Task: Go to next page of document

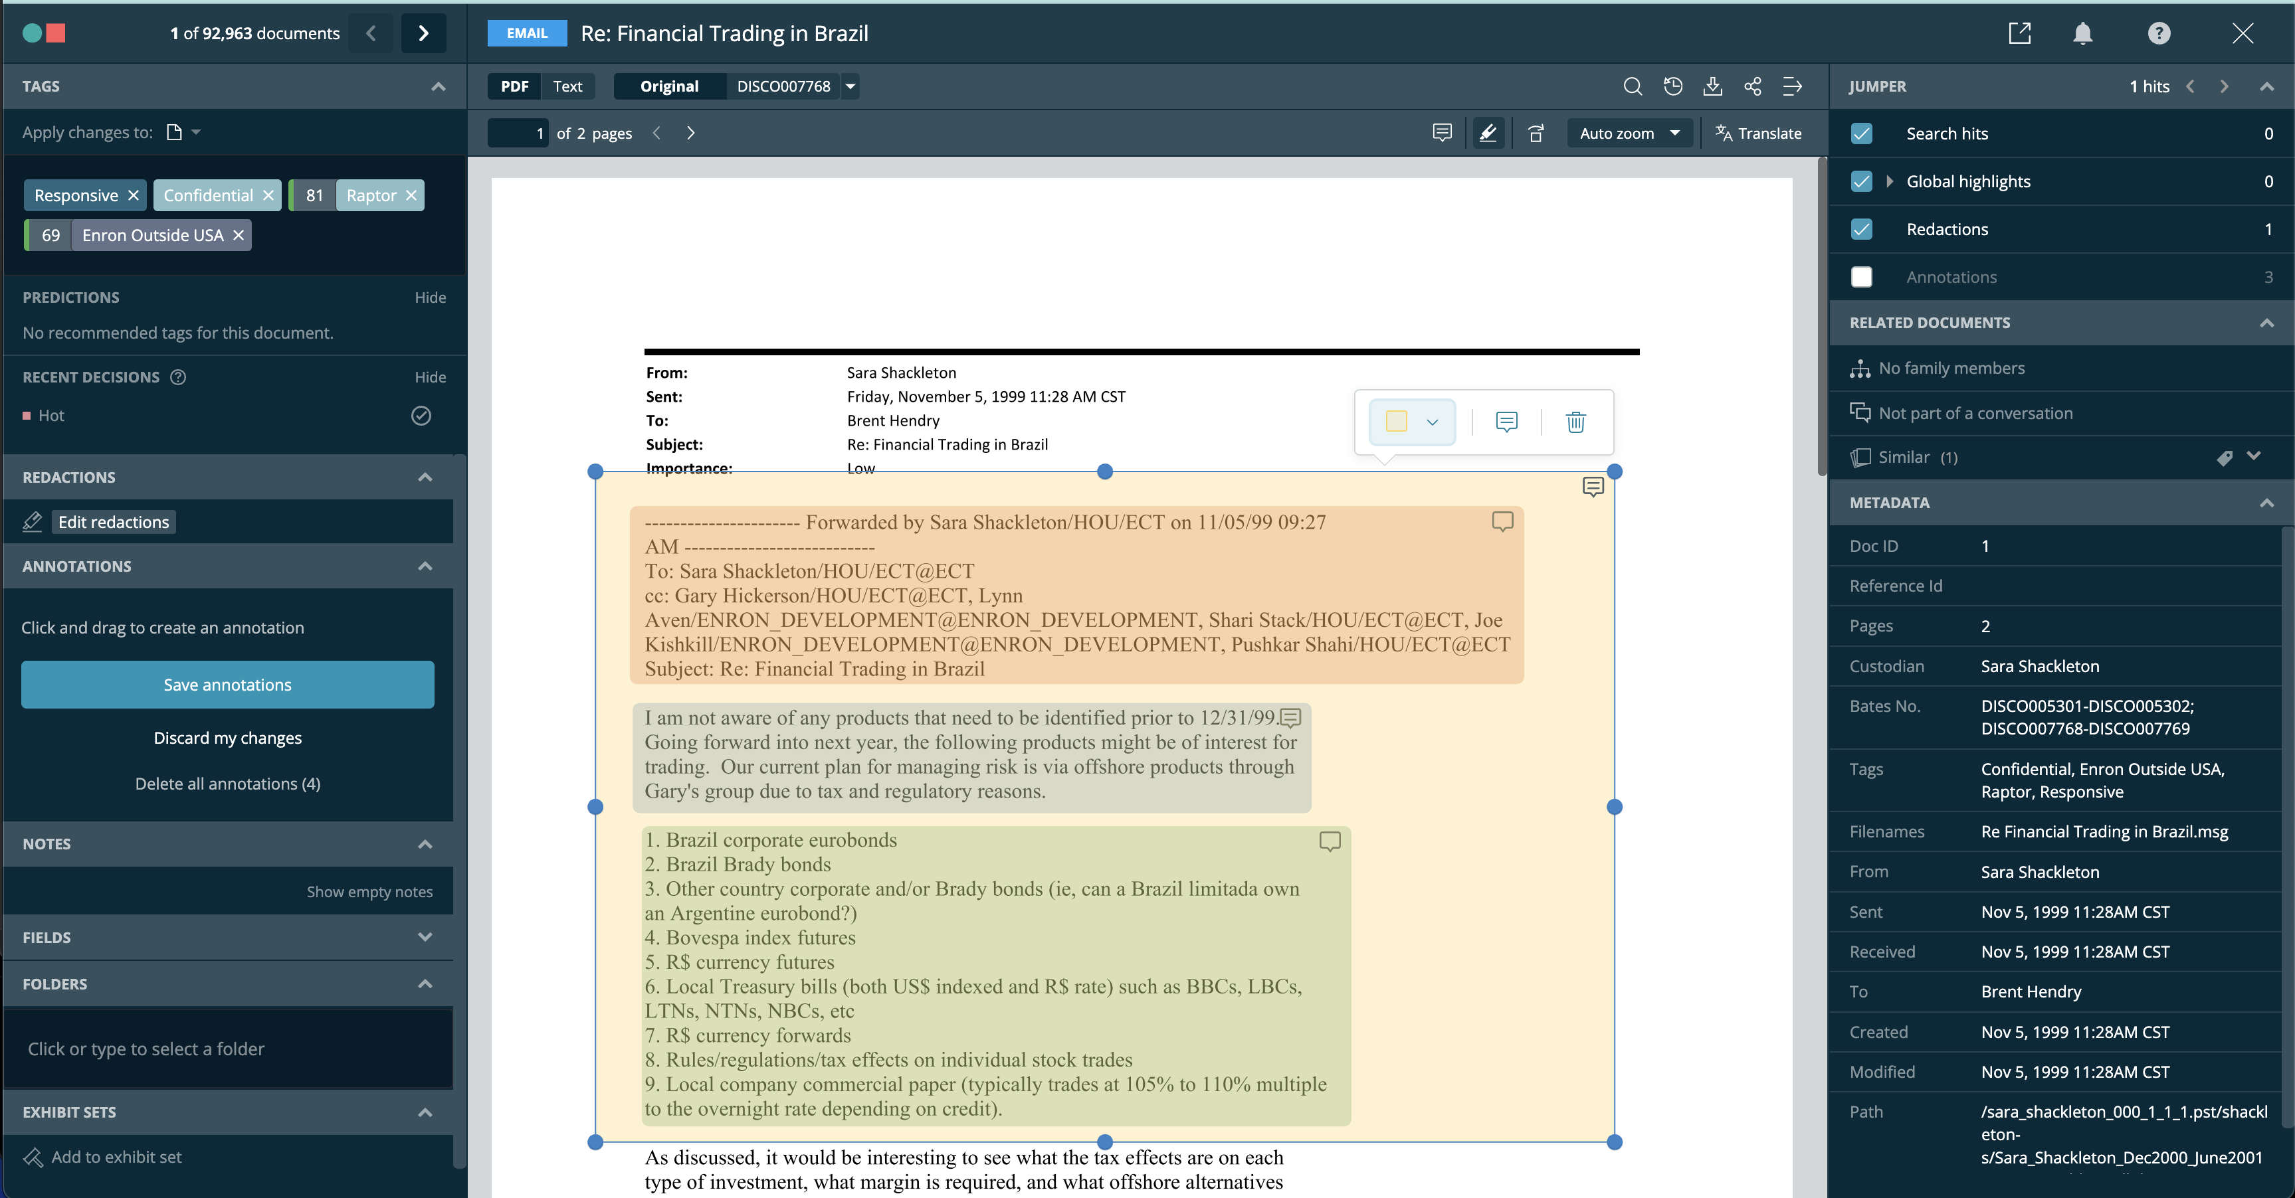Action: pyautogui.click(x=690, y=133)
